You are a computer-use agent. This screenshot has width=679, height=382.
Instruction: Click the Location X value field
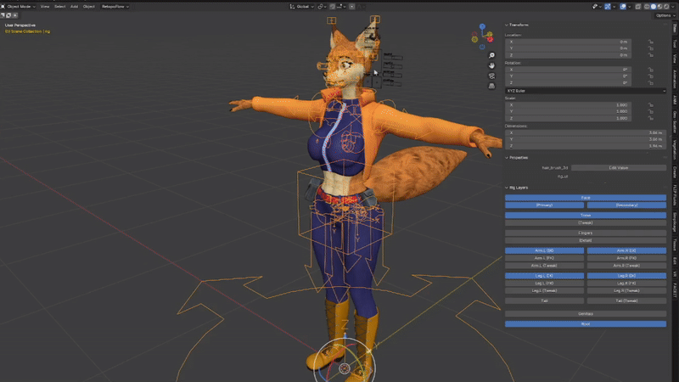568,42
